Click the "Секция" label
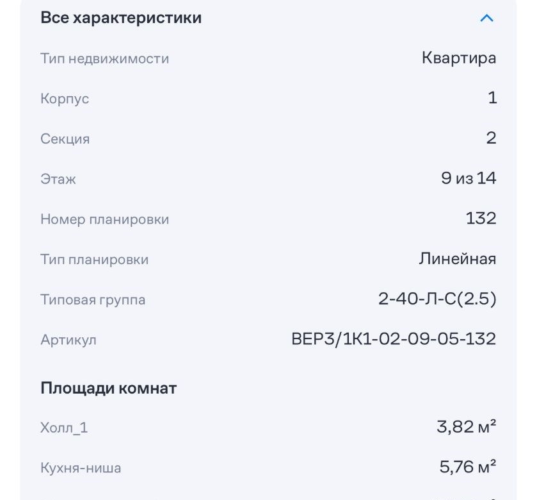This screenshot has height=500, width=537. (x=65, y=139)
